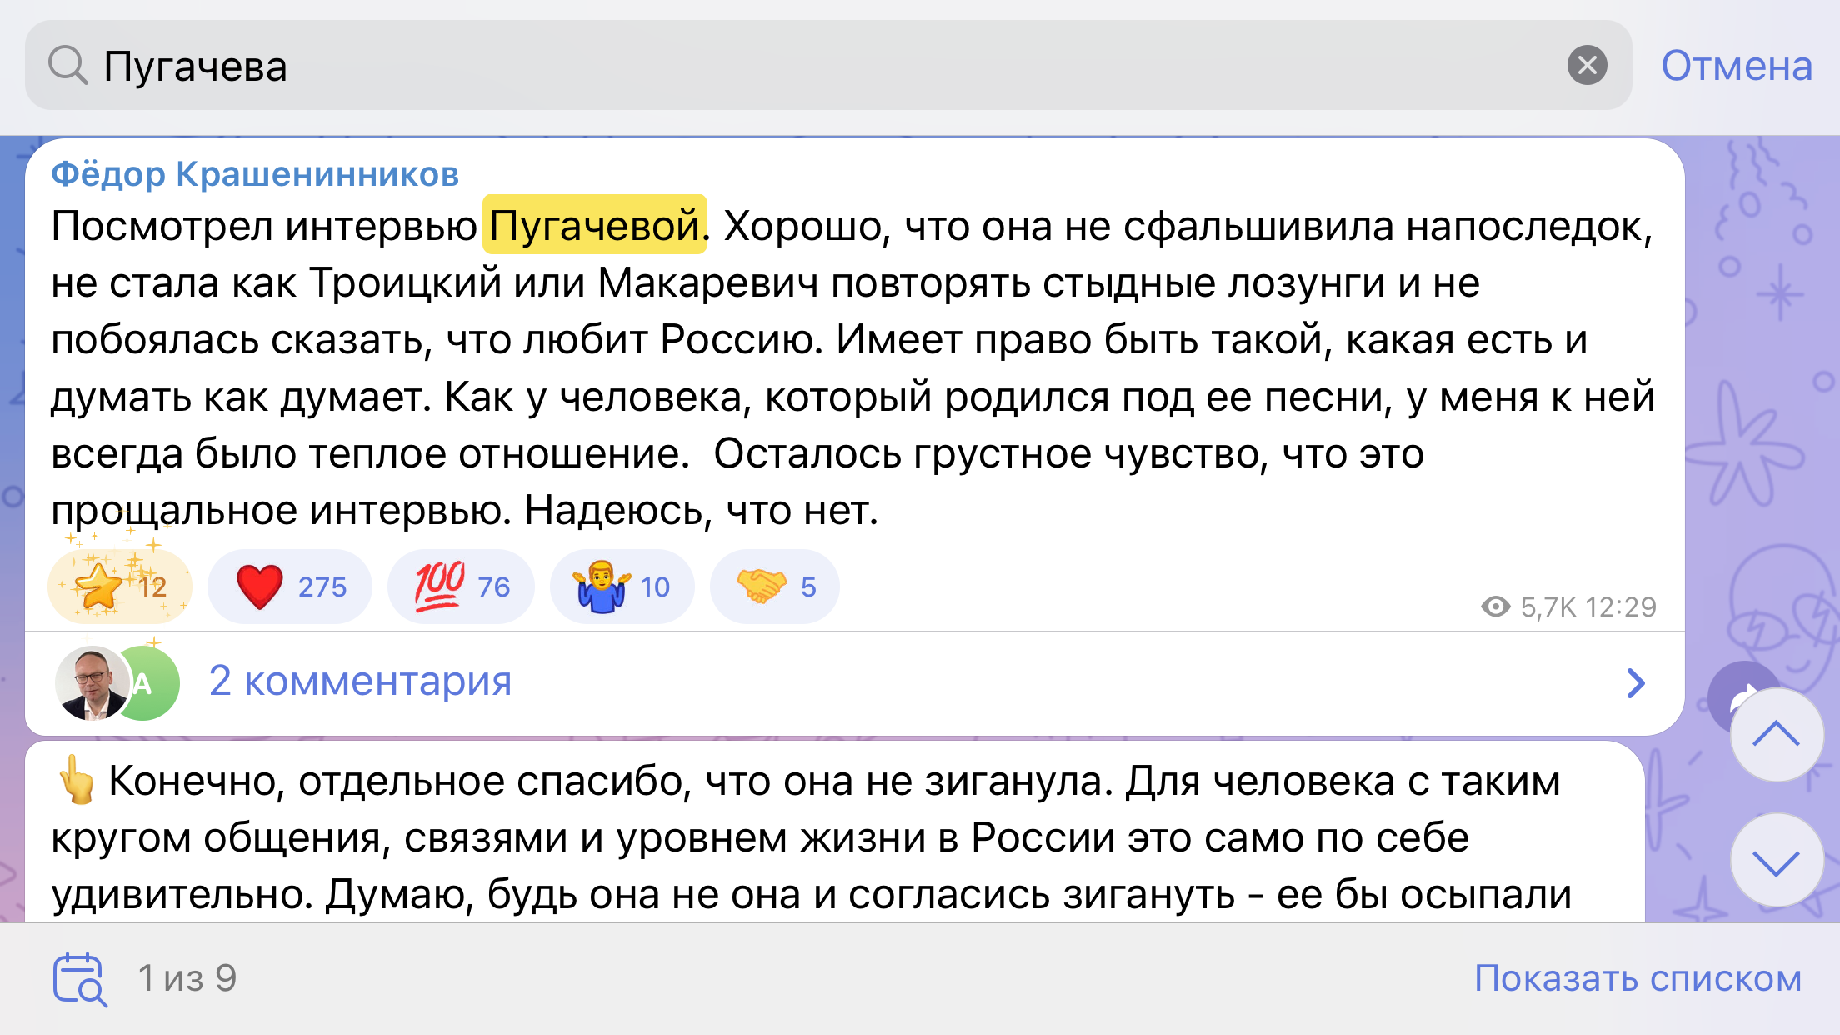Image resolution: width=1840 pixels, height=1035 pixels.
Task: Toggle the 100 points reaction 76
Action: point(461,587)
